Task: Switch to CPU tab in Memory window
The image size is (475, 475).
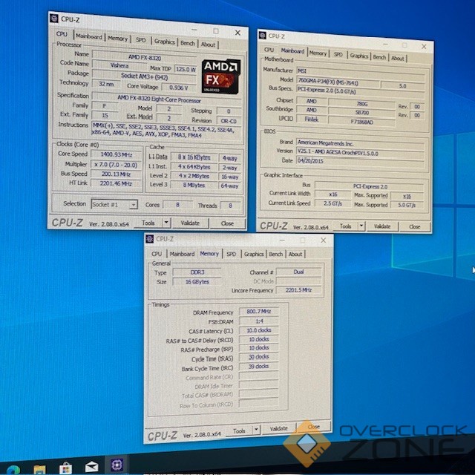Action: [157, 254]
